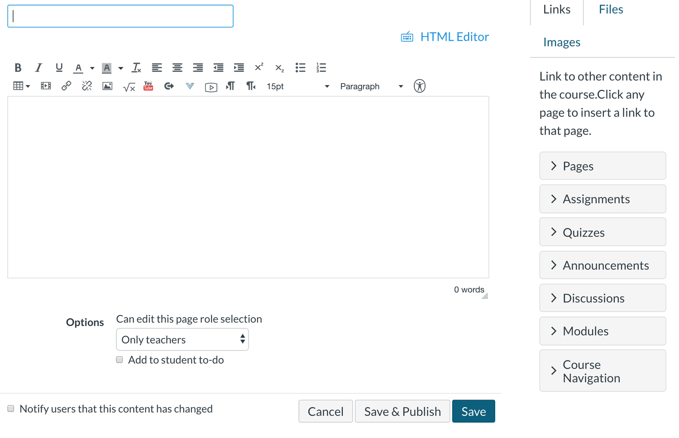Expand the Discussions section
Screen dimensions: 679x438
coord(602,298)
